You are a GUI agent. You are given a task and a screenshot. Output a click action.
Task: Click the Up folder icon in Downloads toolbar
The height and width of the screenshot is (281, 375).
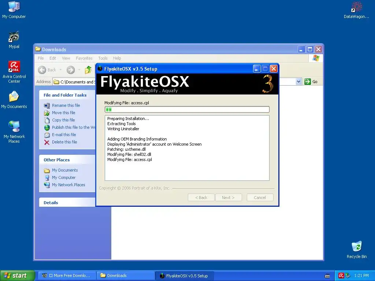88,70
